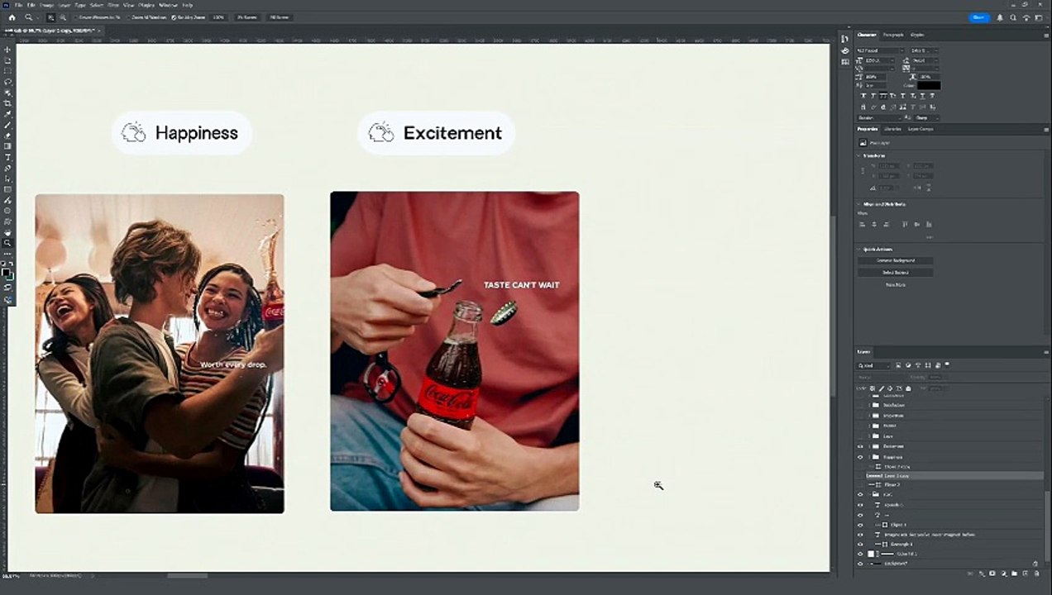The width and height of the screenshot is (1052, 595).
Task: Filter layers by pixel layers
Action: pos(898,365)
